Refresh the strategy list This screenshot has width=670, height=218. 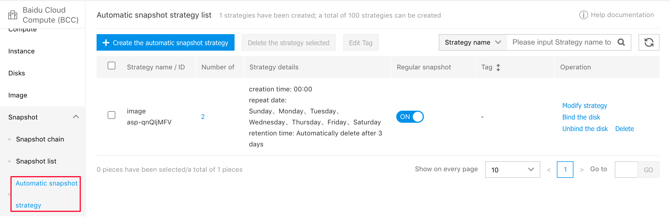[649, 42]
